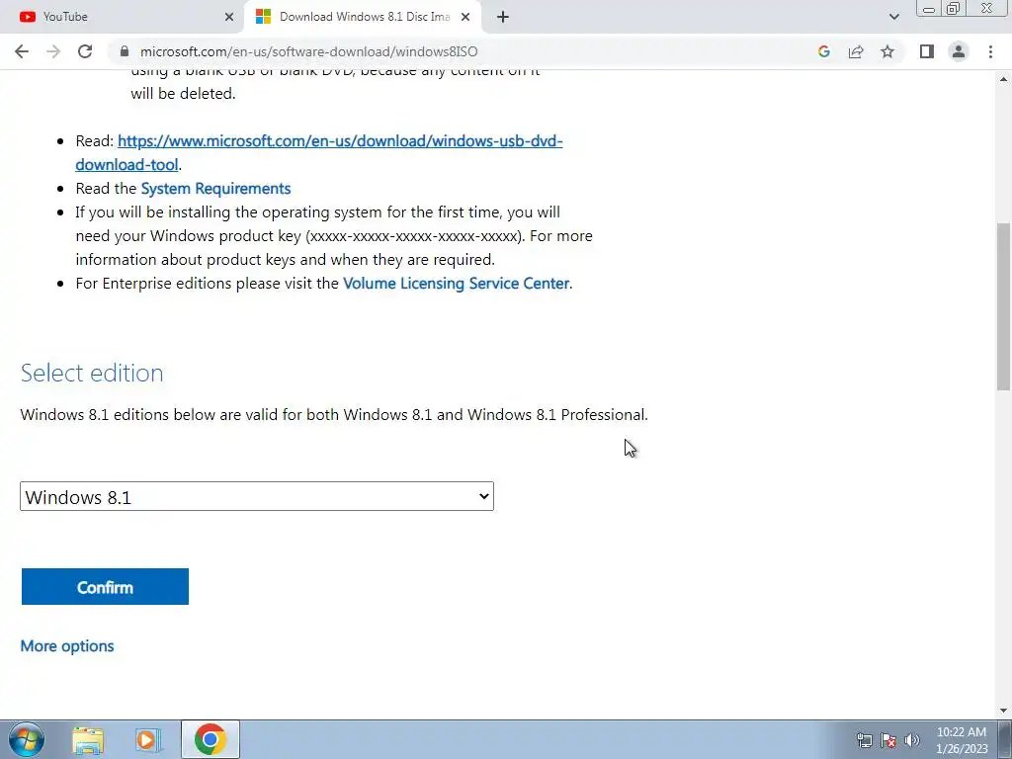This screenshot has height=759, width=1012.
Task: Toggle the Chrome side panel
Action: coord(927,51)
